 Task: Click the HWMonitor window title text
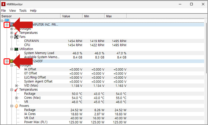point(15,4)
